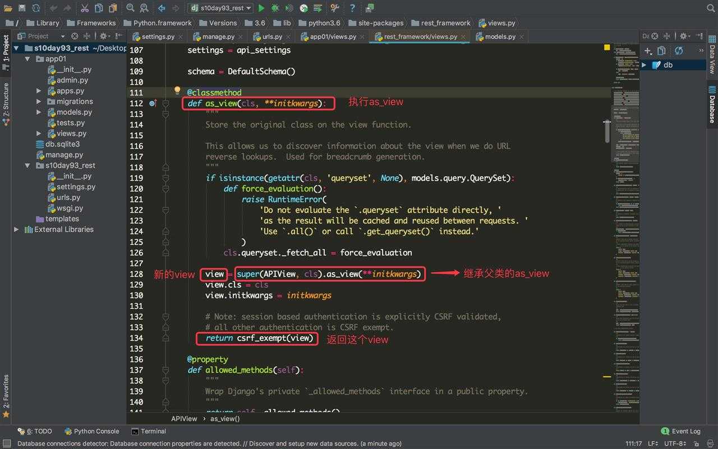Screen dimensions: 718x449
Task: Toggle the Favorites tool window button
Action: [x=6, y=396]
